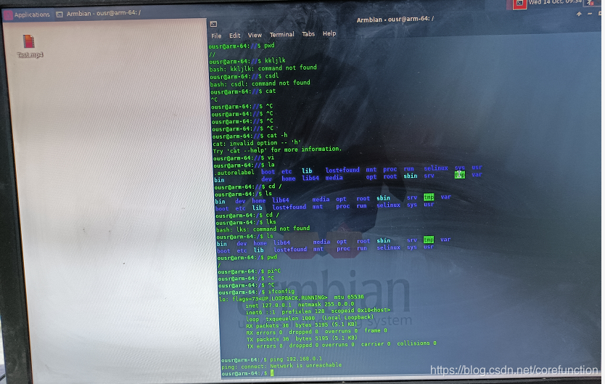
Task: Click the 'bash: kkljlk: command not found' line
Action: [x=263, y=68]
